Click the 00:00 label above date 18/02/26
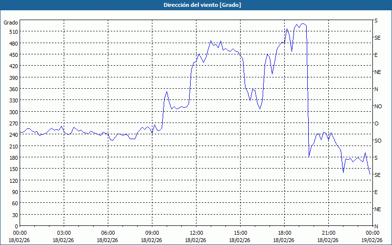Viewport: 392px width, 245px height. click(20, 233)
